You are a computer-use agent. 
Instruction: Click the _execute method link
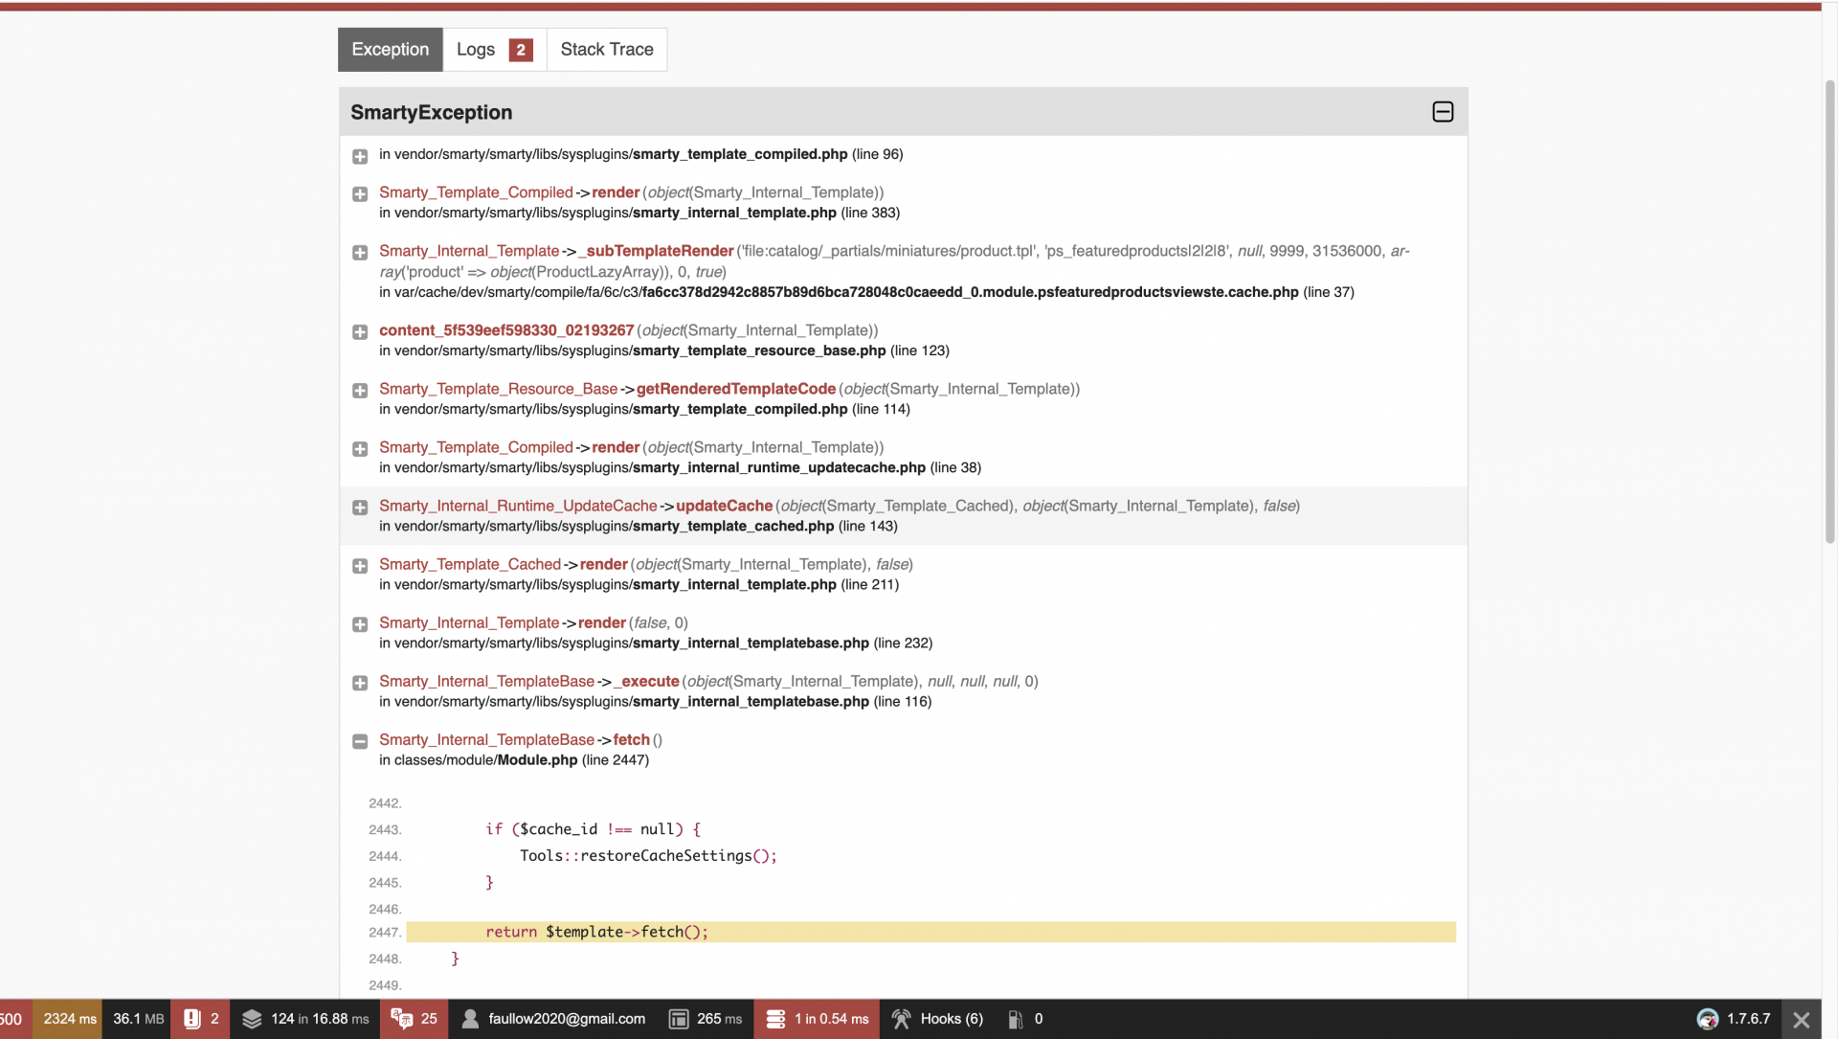(x=646, y=681)
